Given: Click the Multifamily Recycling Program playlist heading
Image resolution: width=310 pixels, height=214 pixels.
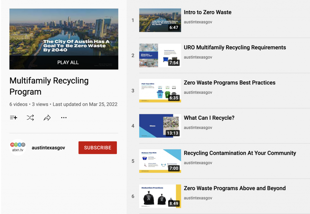Looking at the screenshot, I should pos(49,86).
